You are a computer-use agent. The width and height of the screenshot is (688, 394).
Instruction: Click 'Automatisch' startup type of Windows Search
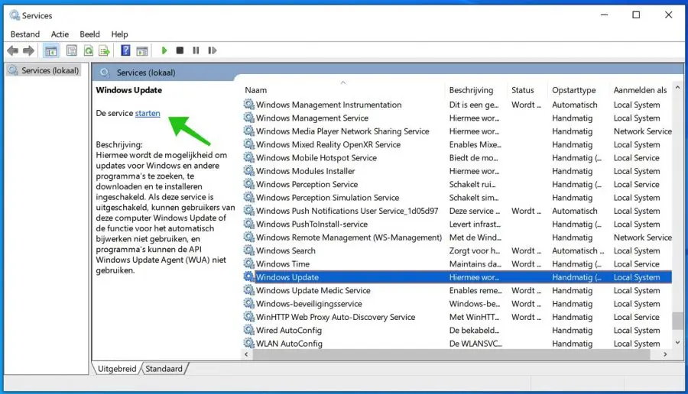point(577,250)
